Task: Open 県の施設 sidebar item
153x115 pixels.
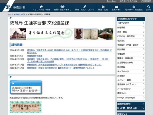Action: pos(131,67)
